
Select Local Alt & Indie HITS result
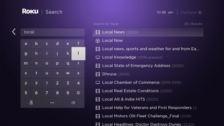tap(148, 99)
